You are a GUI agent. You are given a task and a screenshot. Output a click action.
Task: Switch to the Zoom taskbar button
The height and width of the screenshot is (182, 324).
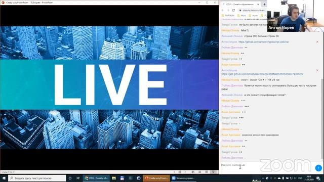pos(183,178)
